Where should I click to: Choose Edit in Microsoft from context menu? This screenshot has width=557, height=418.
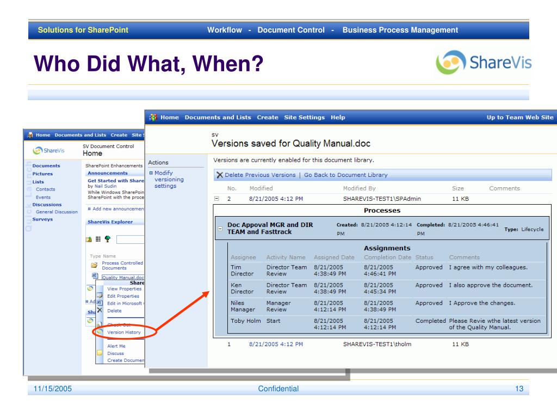pos(125,303)
